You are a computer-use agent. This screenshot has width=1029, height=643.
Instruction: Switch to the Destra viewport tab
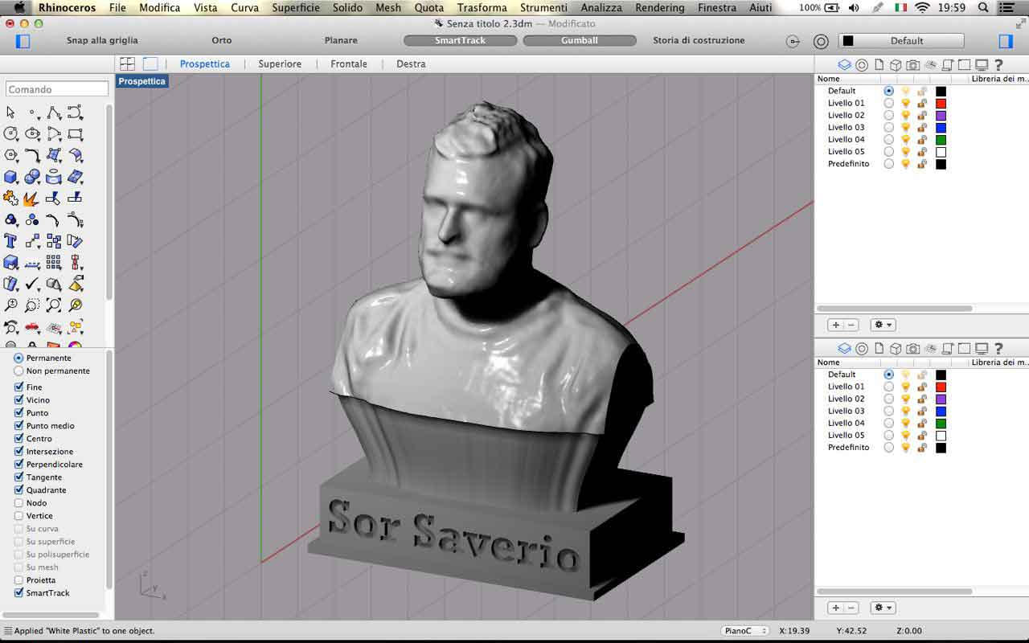click(411, 63)
